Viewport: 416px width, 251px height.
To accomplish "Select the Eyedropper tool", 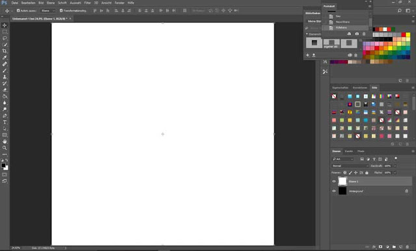I will click(5, 58).
